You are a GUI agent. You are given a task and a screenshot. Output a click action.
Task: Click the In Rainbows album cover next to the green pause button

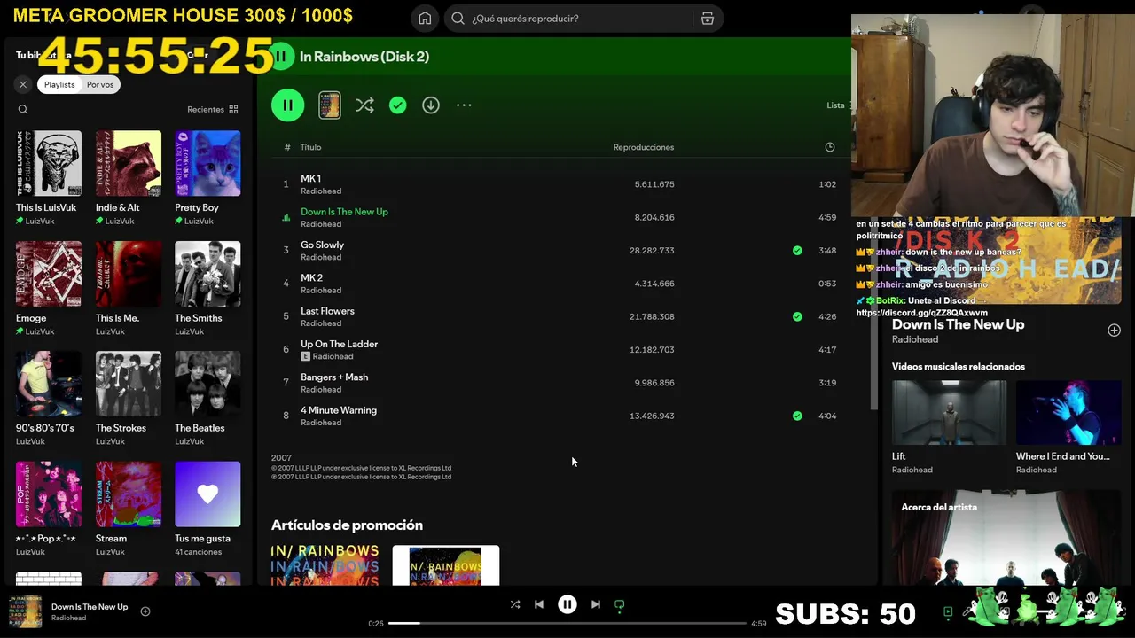coord(329,105)
